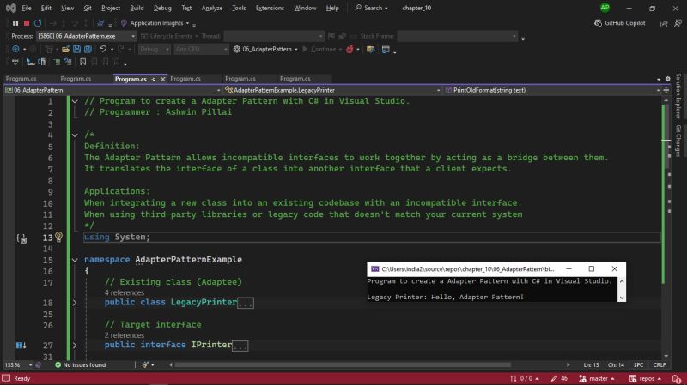Open the 06_AdapterPattern project navigation dropdown
The width and height of the screenshot is (687, 385).
[x=112, y=90]
